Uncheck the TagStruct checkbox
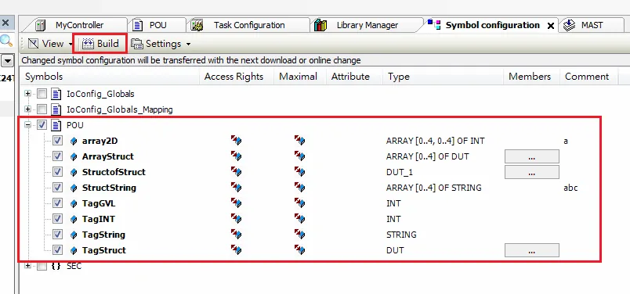 click(x=57, y=250)
